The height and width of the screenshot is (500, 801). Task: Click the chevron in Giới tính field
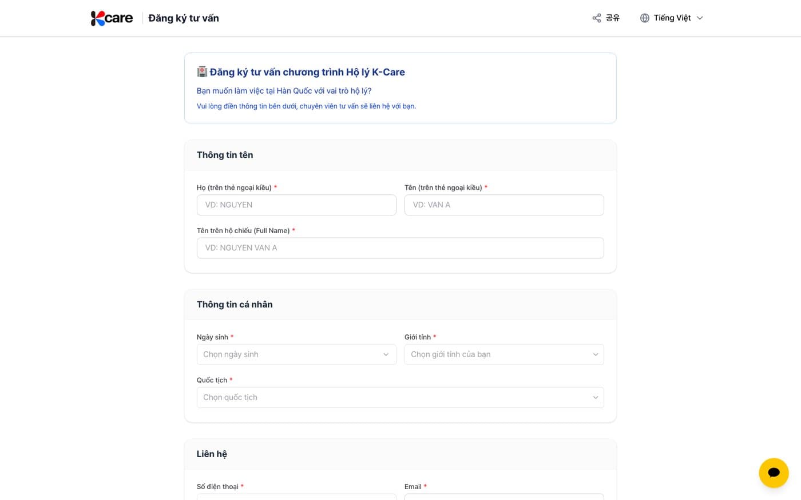pos(595,354)
